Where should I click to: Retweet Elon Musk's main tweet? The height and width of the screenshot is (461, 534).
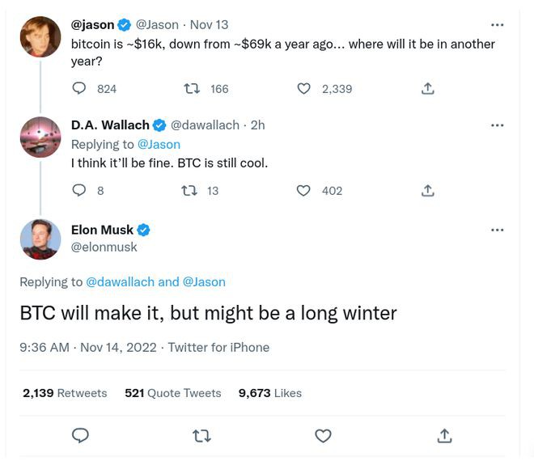(201, 436)
